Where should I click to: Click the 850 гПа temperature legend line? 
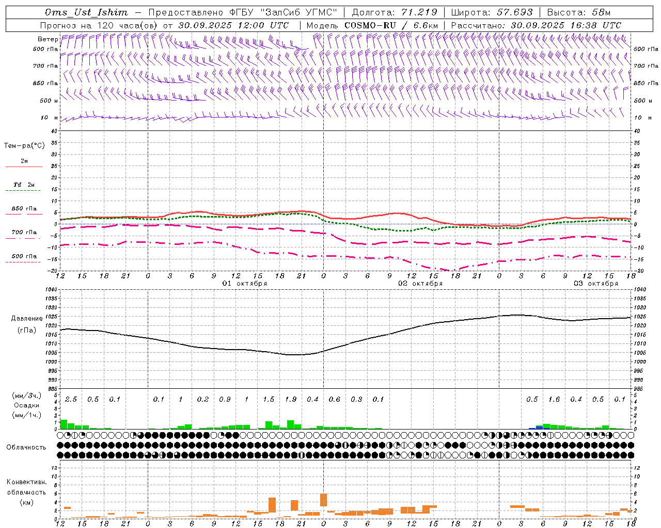point(24,214)
